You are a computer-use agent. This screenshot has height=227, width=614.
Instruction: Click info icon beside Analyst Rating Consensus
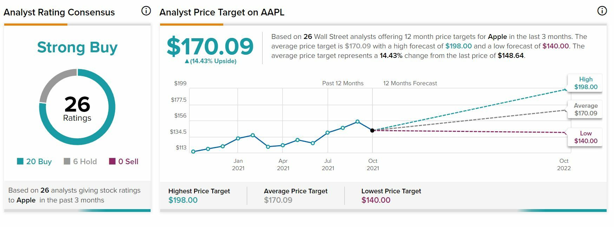(x=146, y=11)
